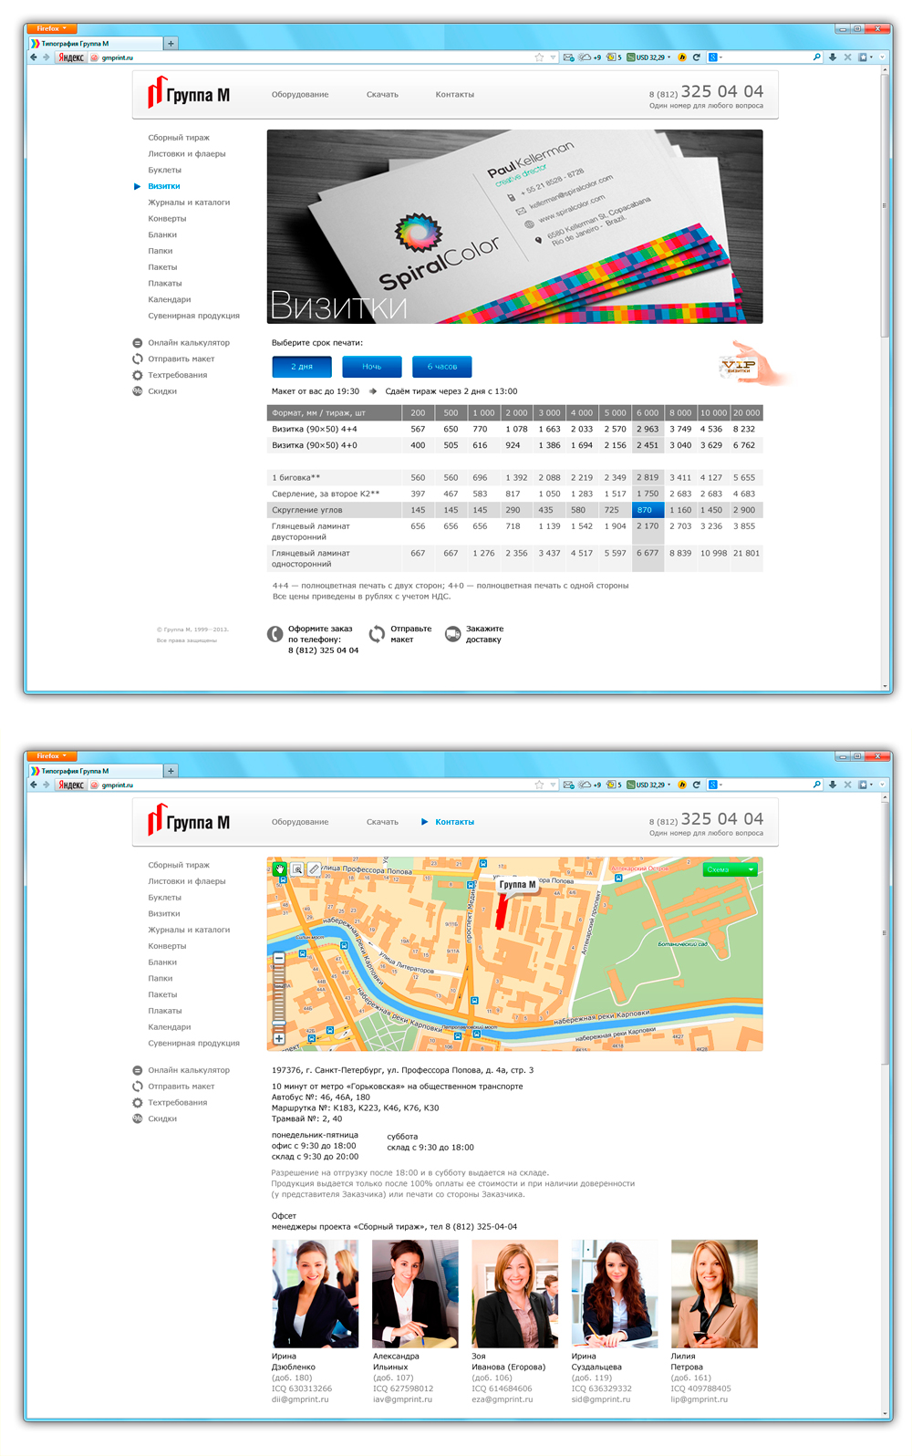The image size is (912, 1456).
Task: Click the weather +9 icon in the top window
Action: click(590, 57)
